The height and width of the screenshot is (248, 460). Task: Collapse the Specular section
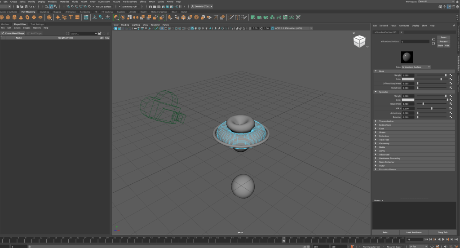[x=376, y=92]
